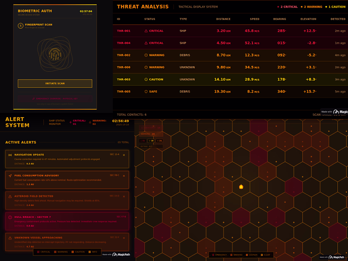Viewport: 348px width, 261px height.
Task: Click the Warning 28 counter on hex map
Action: [x=151, y=134]
